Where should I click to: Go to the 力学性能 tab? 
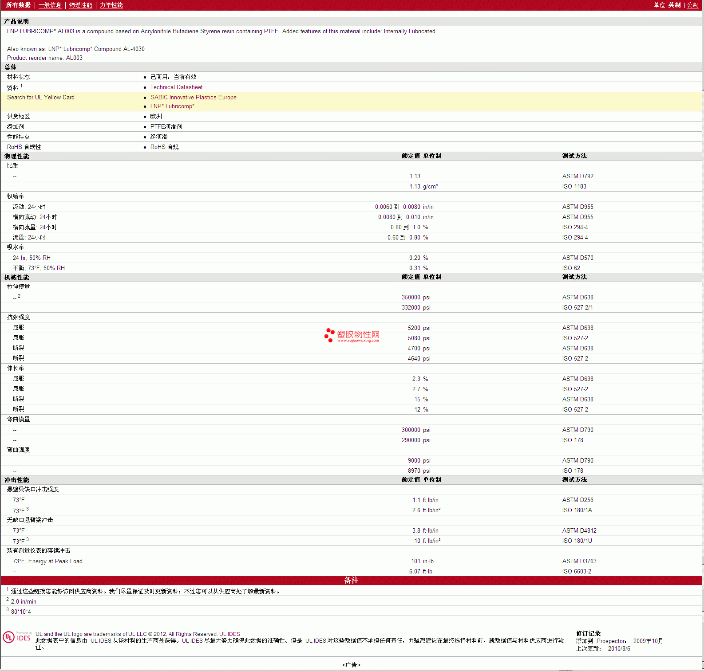111,5
